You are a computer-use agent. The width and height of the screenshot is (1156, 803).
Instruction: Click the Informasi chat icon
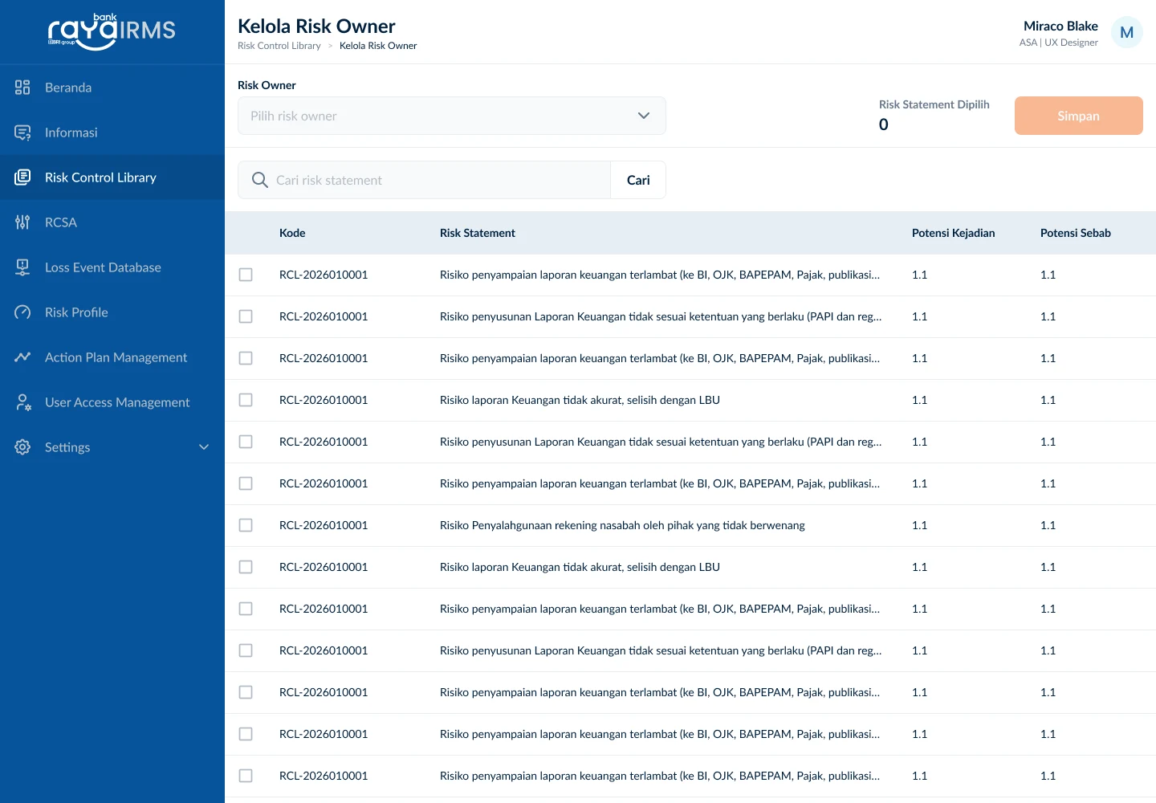[22, 132]
